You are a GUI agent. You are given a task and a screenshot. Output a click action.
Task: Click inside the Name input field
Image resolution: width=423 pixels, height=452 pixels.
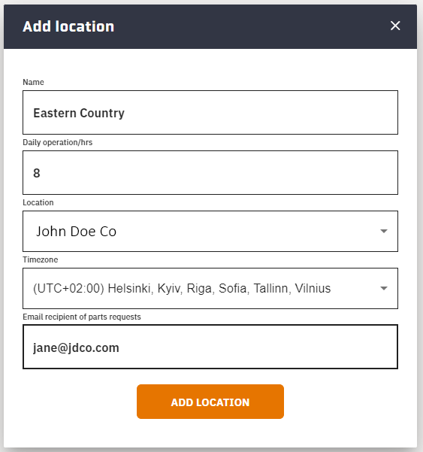pos(210,112)
